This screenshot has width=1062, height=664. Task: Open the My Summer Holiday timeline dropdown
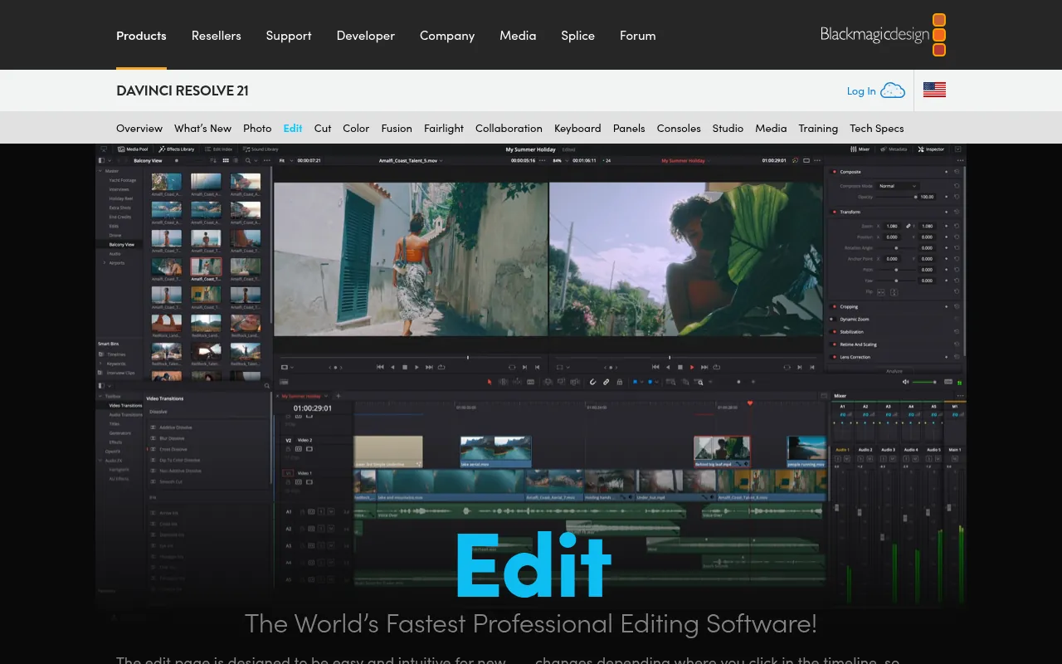click(x=685, y=160)
